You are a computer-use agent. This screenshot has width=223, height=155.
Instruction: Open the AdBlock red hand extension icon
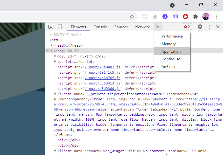(185, 17)
